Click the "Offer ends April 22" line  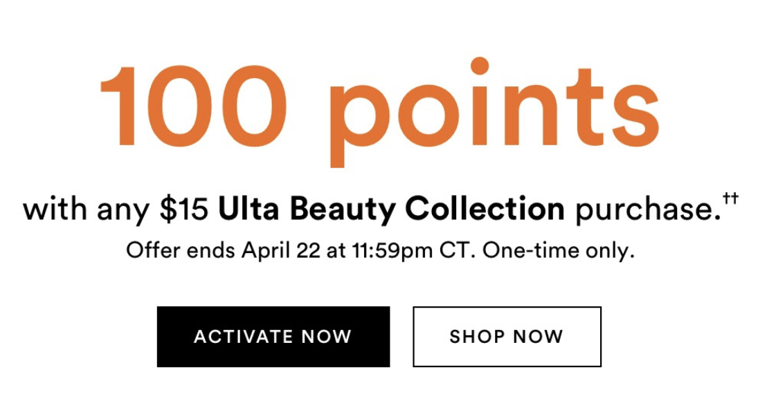point(379,250)
